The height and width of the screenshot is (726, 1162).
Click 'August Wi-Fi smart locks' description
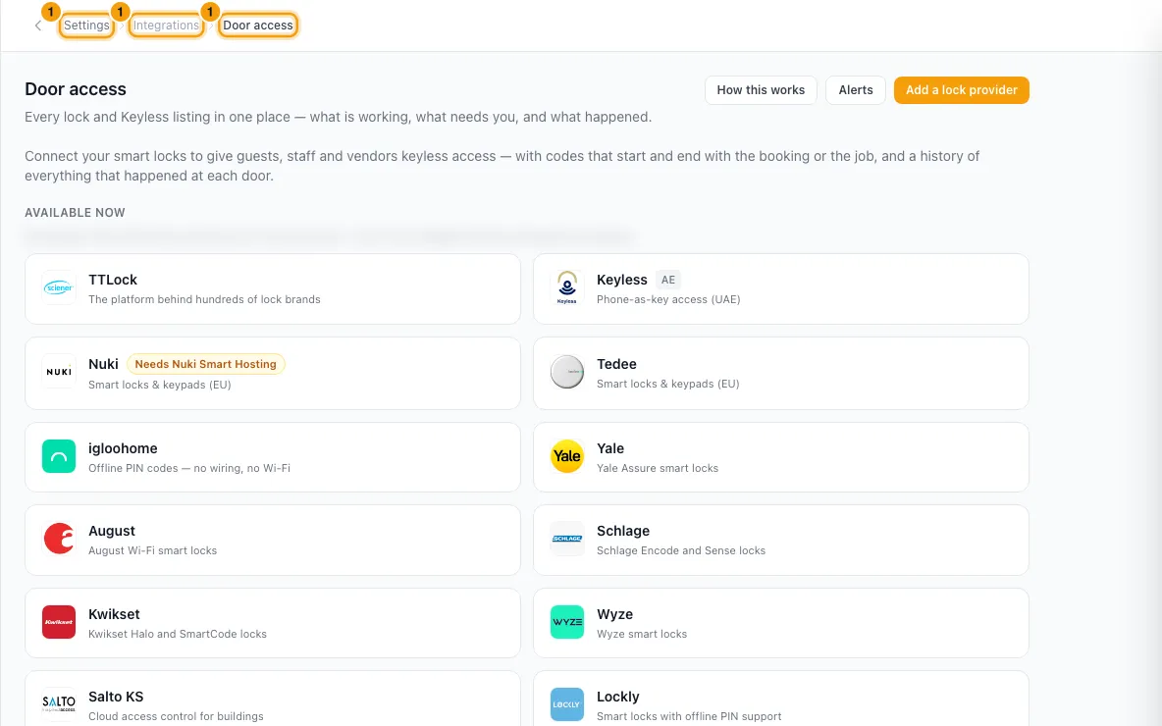point(153,550)
